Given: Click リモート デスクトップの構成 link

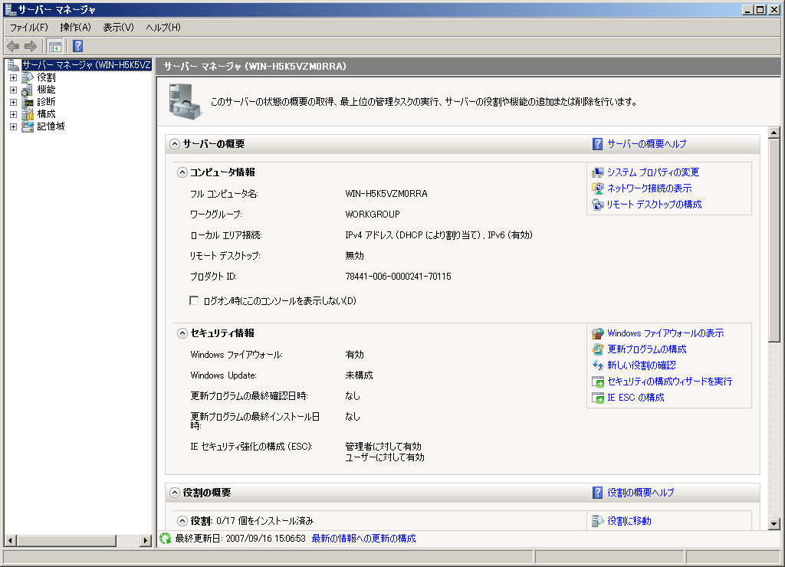Looking at the screenshot, I should point(653,205).
